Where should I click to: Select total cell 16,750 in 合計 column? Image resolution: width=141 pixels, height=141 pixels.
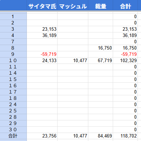click(x=125, y=48)
